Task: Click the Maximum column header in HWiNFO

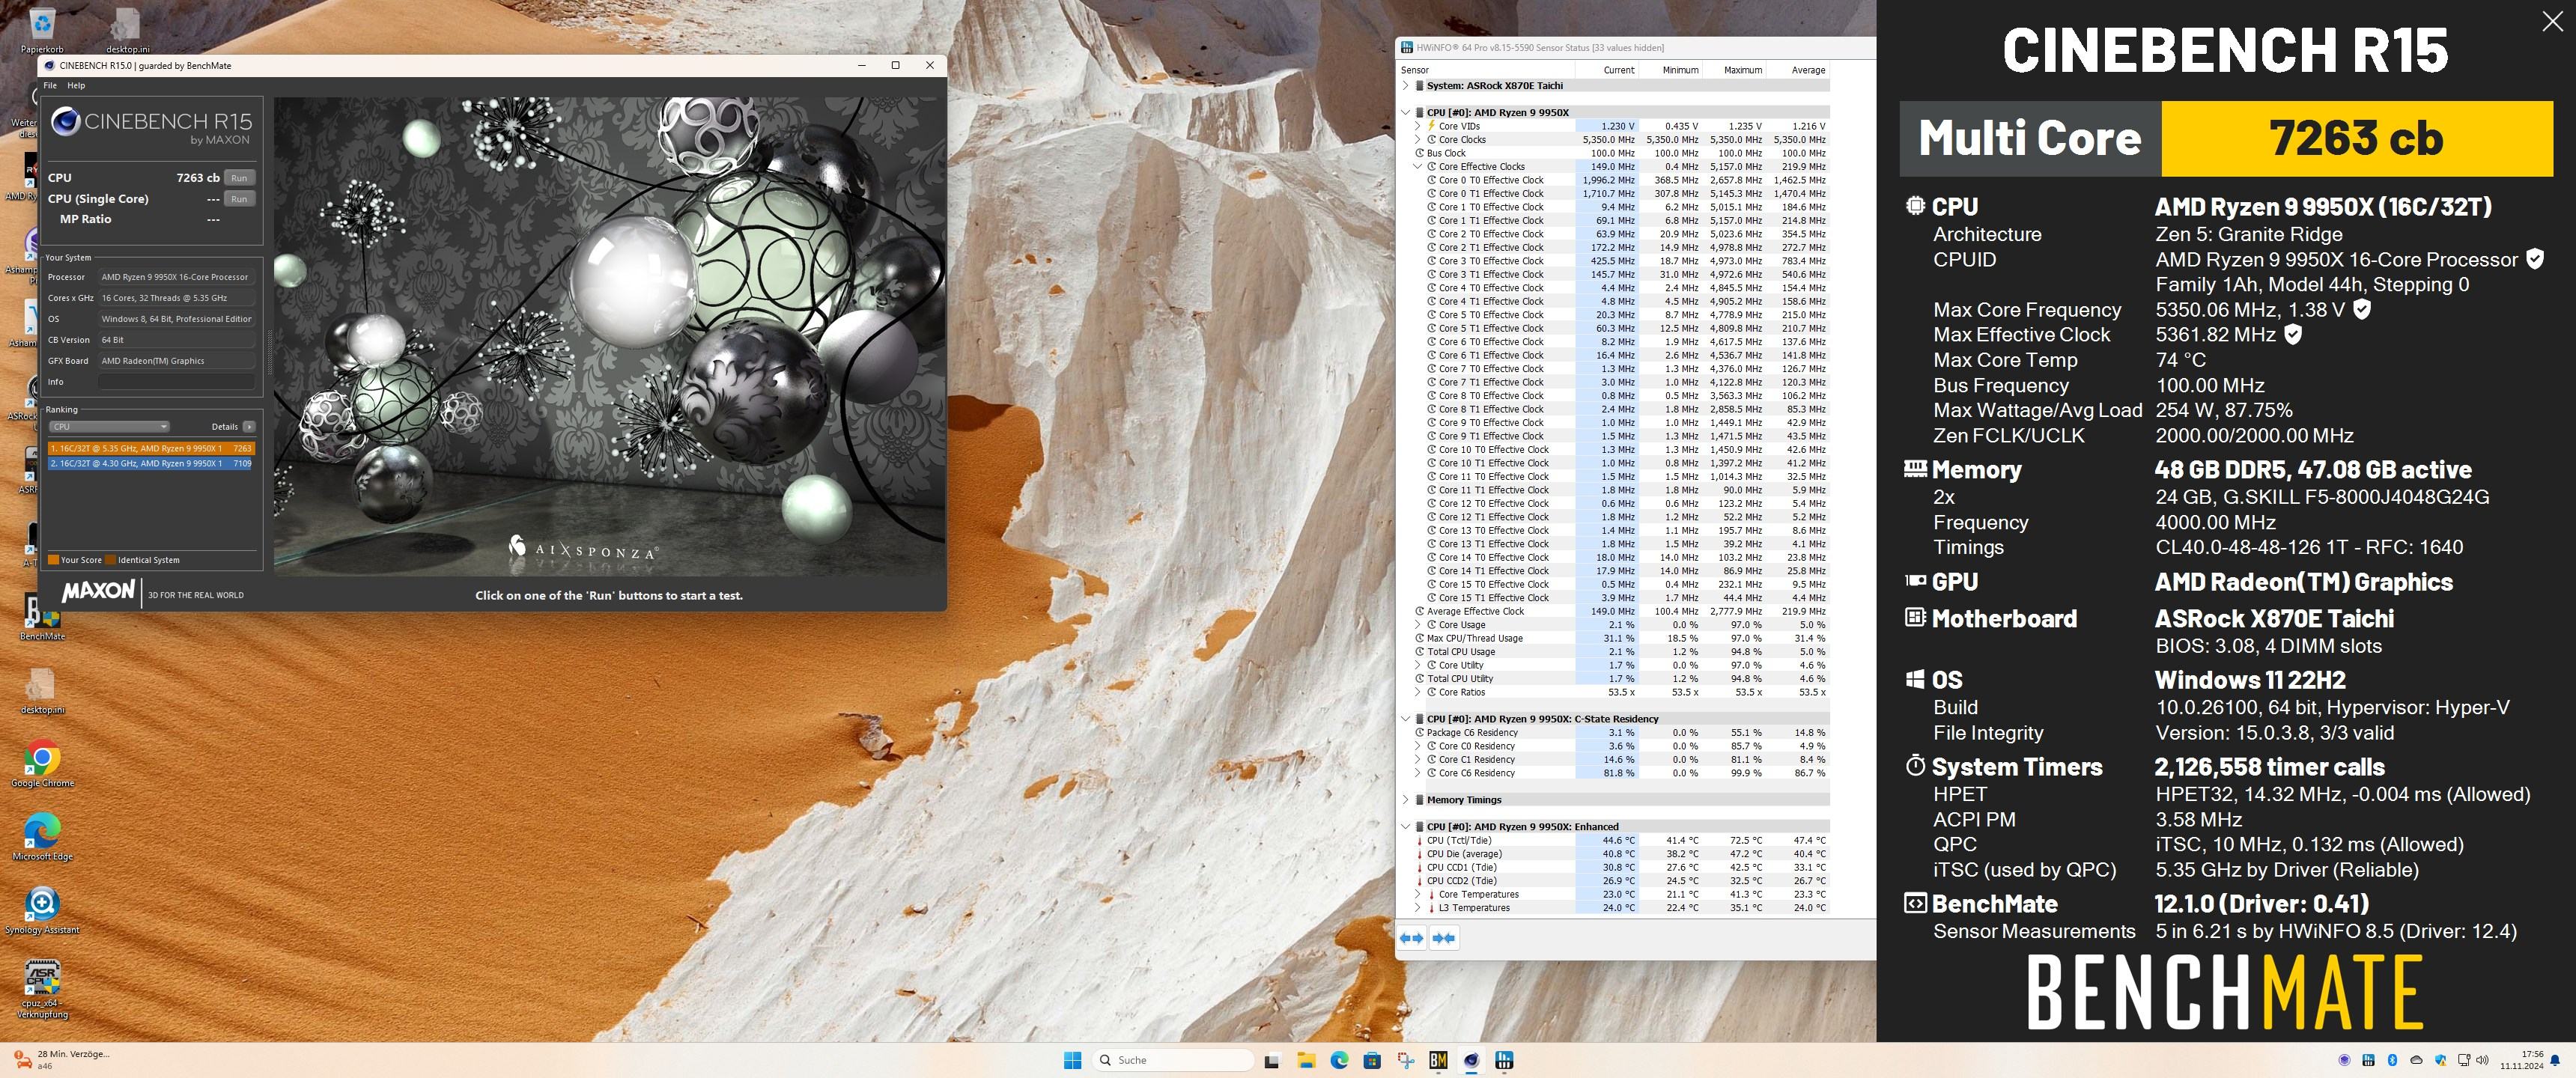Action: pos(1734,70)
